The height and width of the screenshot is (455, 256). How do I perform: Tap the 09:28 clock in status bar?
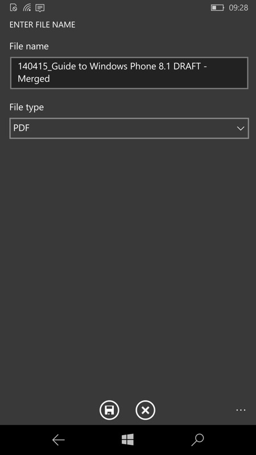[x=238, y=8]
